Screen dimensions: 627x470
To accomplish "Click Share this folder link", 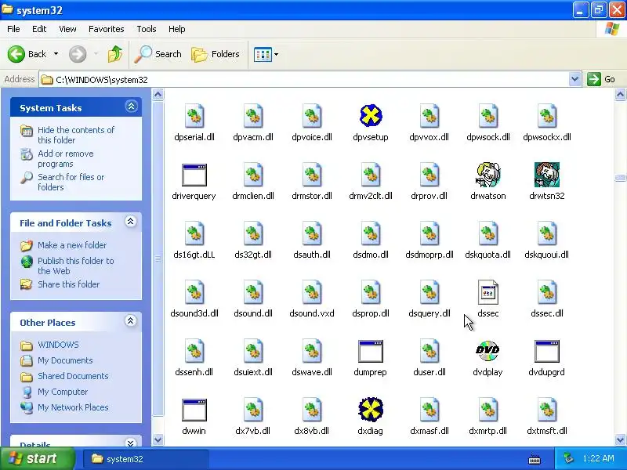I will coord(68,284).
